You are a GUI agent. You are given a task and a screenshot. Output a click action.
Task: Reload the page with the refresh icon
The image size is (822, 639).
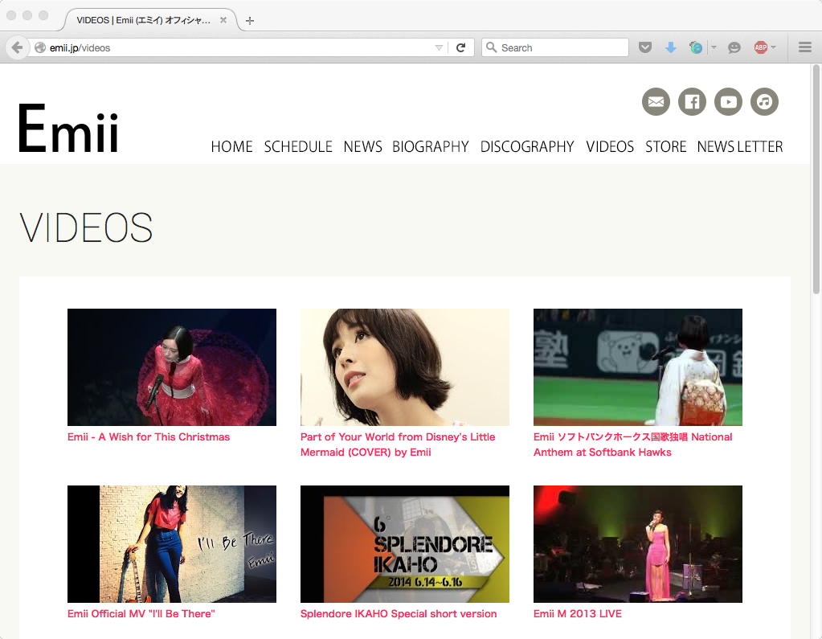(x=460, y=47)
